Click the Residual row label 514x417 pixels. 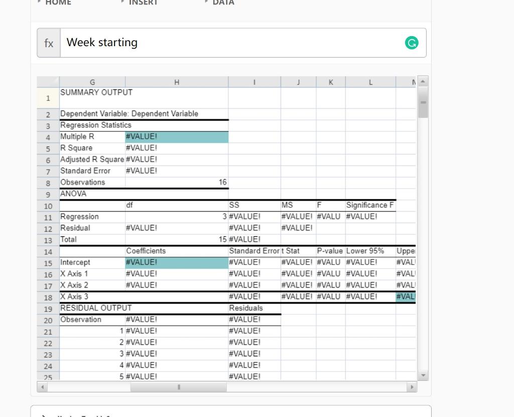(92, 228)
